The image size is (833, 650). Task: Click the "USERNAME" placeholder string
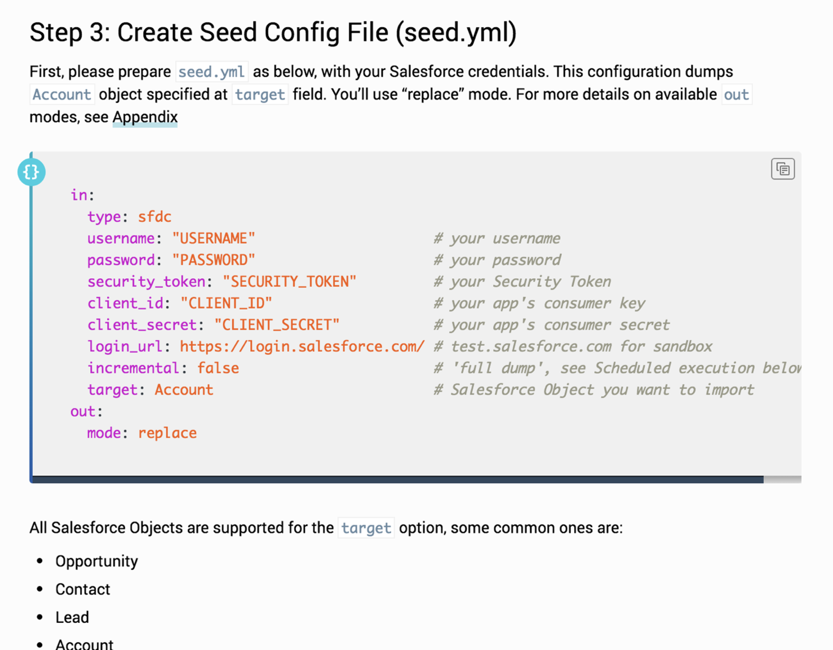[214, 238]
